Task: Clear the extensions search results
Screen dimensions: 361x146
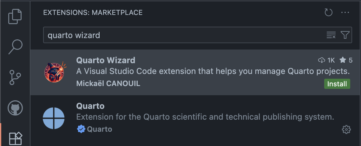Action: point(331,35)
